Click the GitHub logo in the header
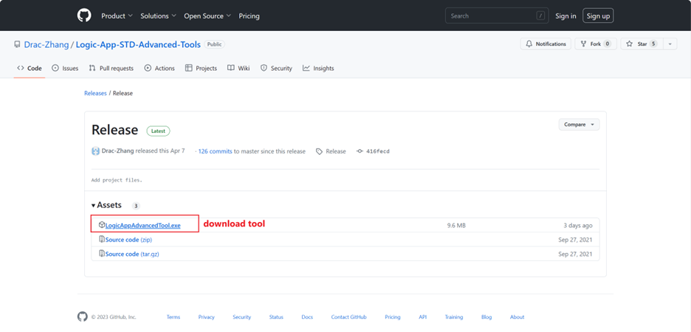The image size is (691, 332). click(x=84, y=15)
